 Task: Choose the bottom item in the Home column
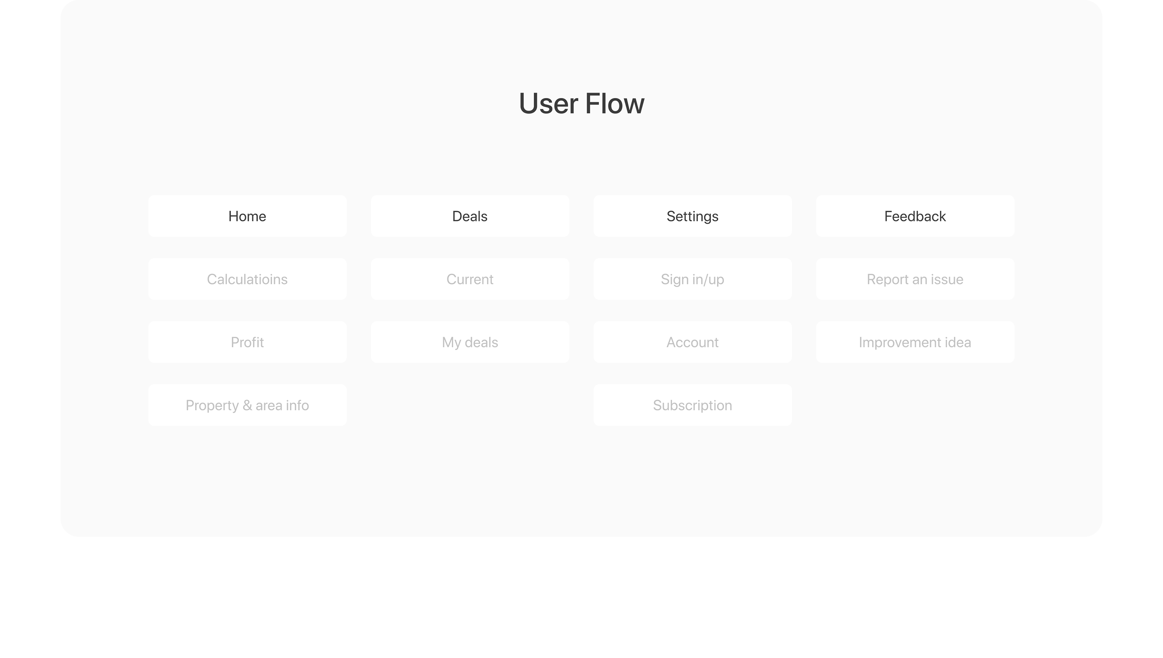(x=247, y=405)
